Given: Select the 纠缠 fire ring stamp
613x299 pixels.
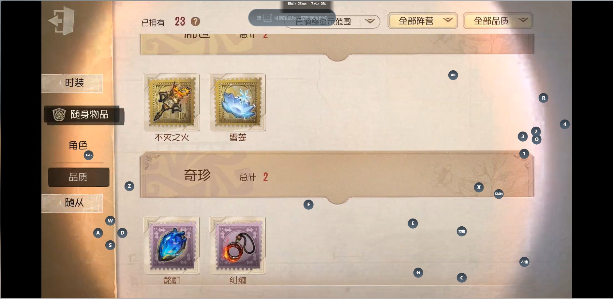Looking at the screenshot, I should pyautogui.click(x=238, y=245).
